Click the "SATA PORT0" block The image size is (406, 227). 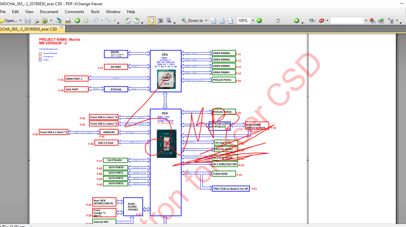[x=115, y=167]
